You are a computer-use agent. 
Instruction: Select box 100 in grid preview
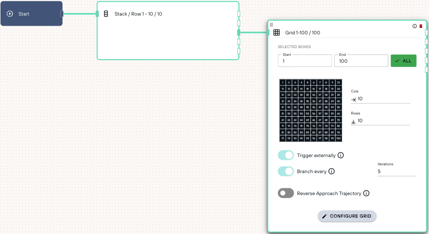pyautogui.click(x=338, y=138)
